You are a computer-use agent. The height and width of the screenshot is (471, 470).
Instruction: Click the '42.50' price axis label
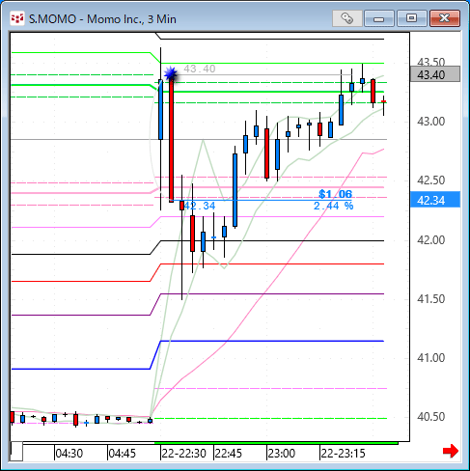pyautogui.click(x=431, y=180)
